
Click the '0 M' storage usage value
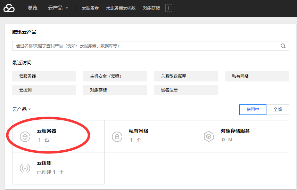(x=227, y=140)
